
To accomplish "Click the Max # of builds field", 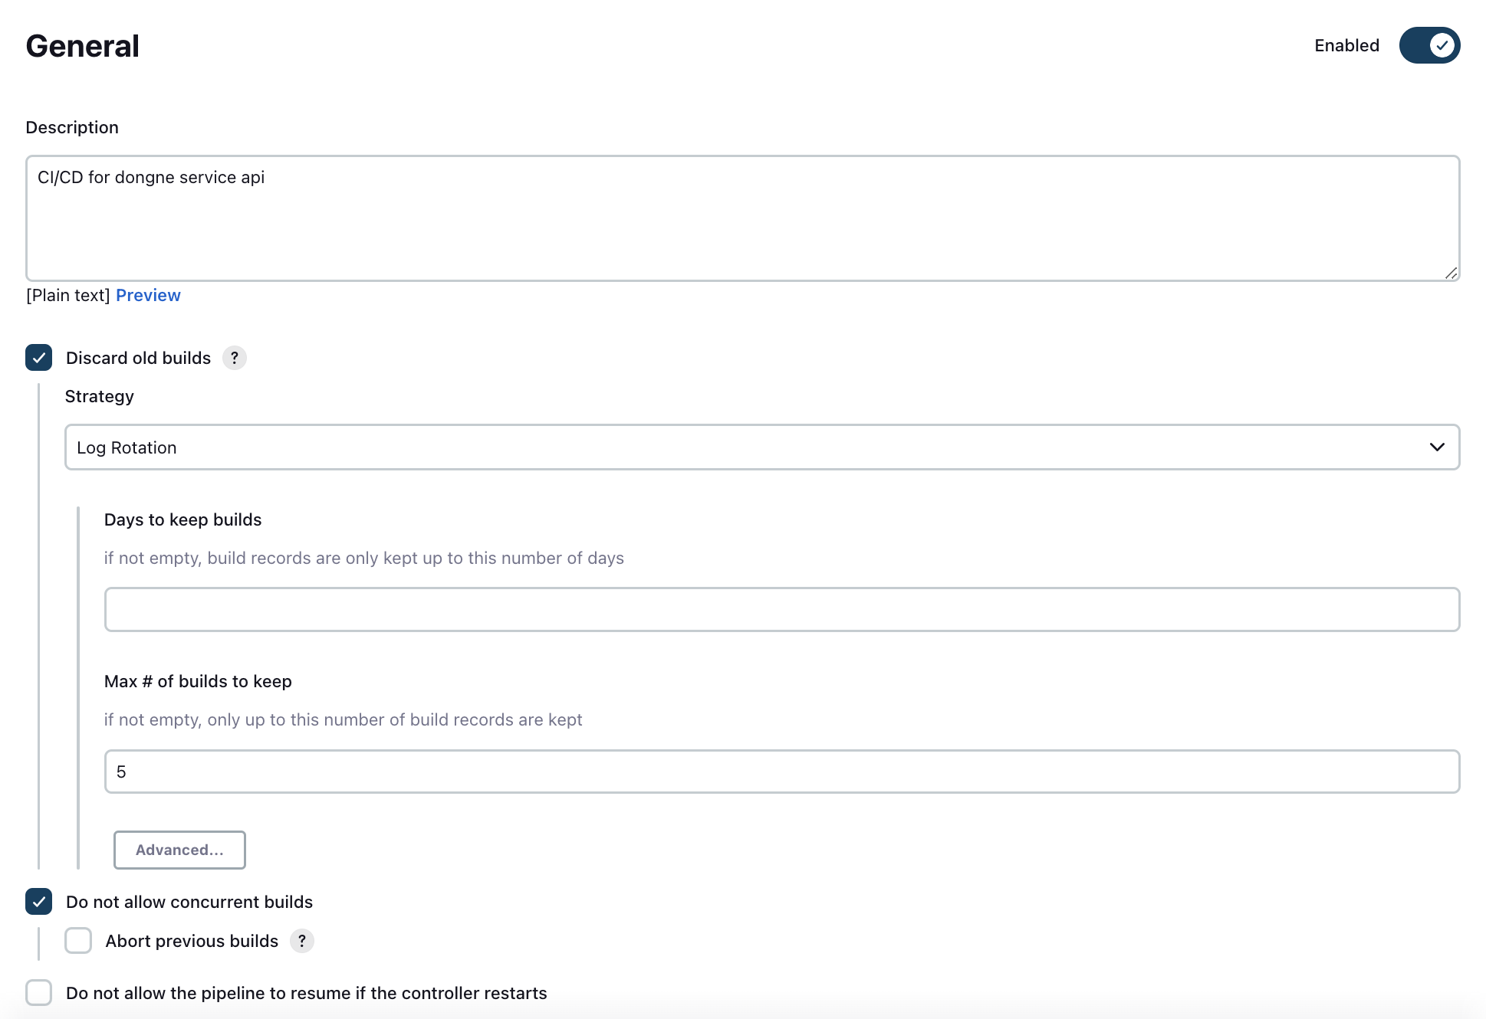I will [781, 772].
